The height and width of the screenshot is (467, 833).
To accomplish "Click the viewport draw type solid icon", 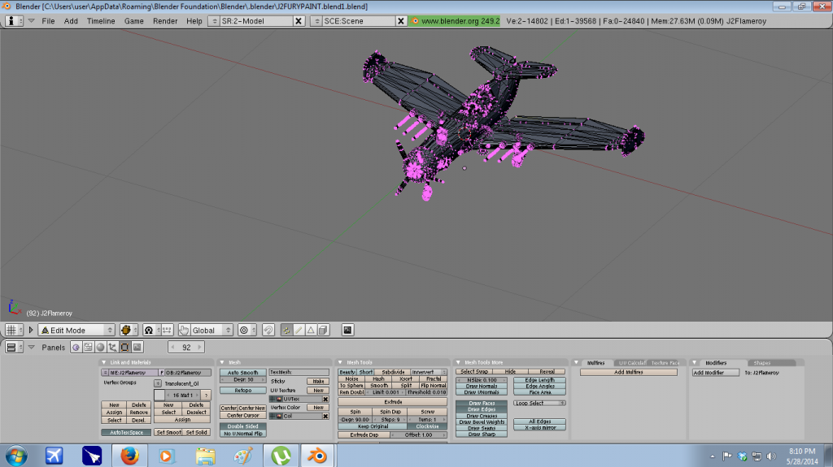I will point(129,330).
